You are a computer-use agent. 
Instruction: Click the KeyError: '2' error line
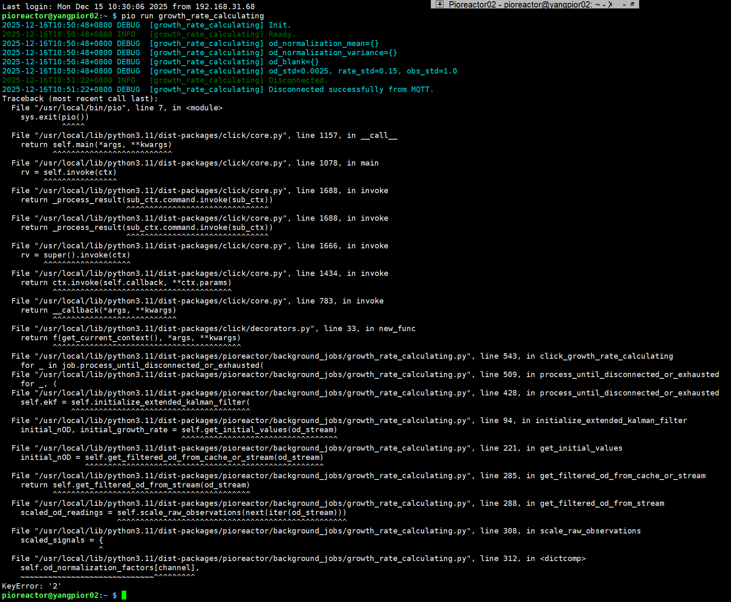point(32,586)
